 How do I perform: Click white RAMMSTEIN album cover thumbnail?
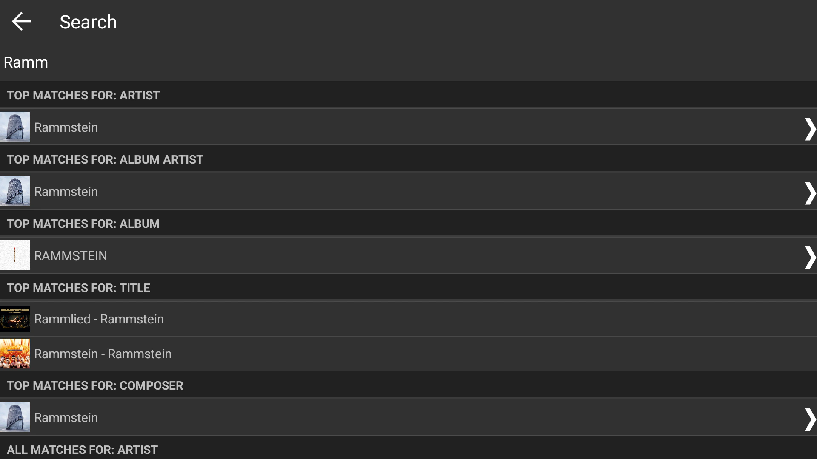[15, 255]
